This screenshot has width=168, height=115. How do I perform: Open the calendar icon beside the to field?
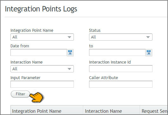(x=149, y=53)
